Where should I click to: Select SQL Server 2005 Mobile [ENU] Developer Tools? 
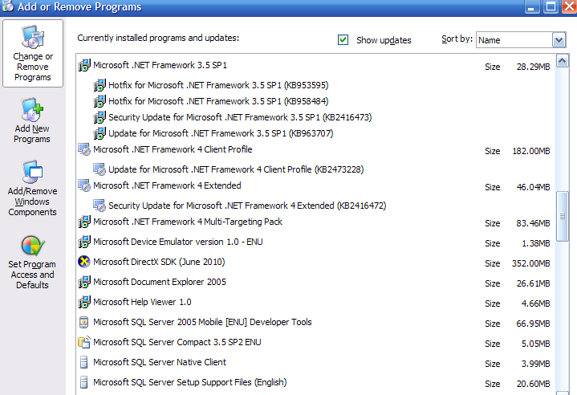202,322
